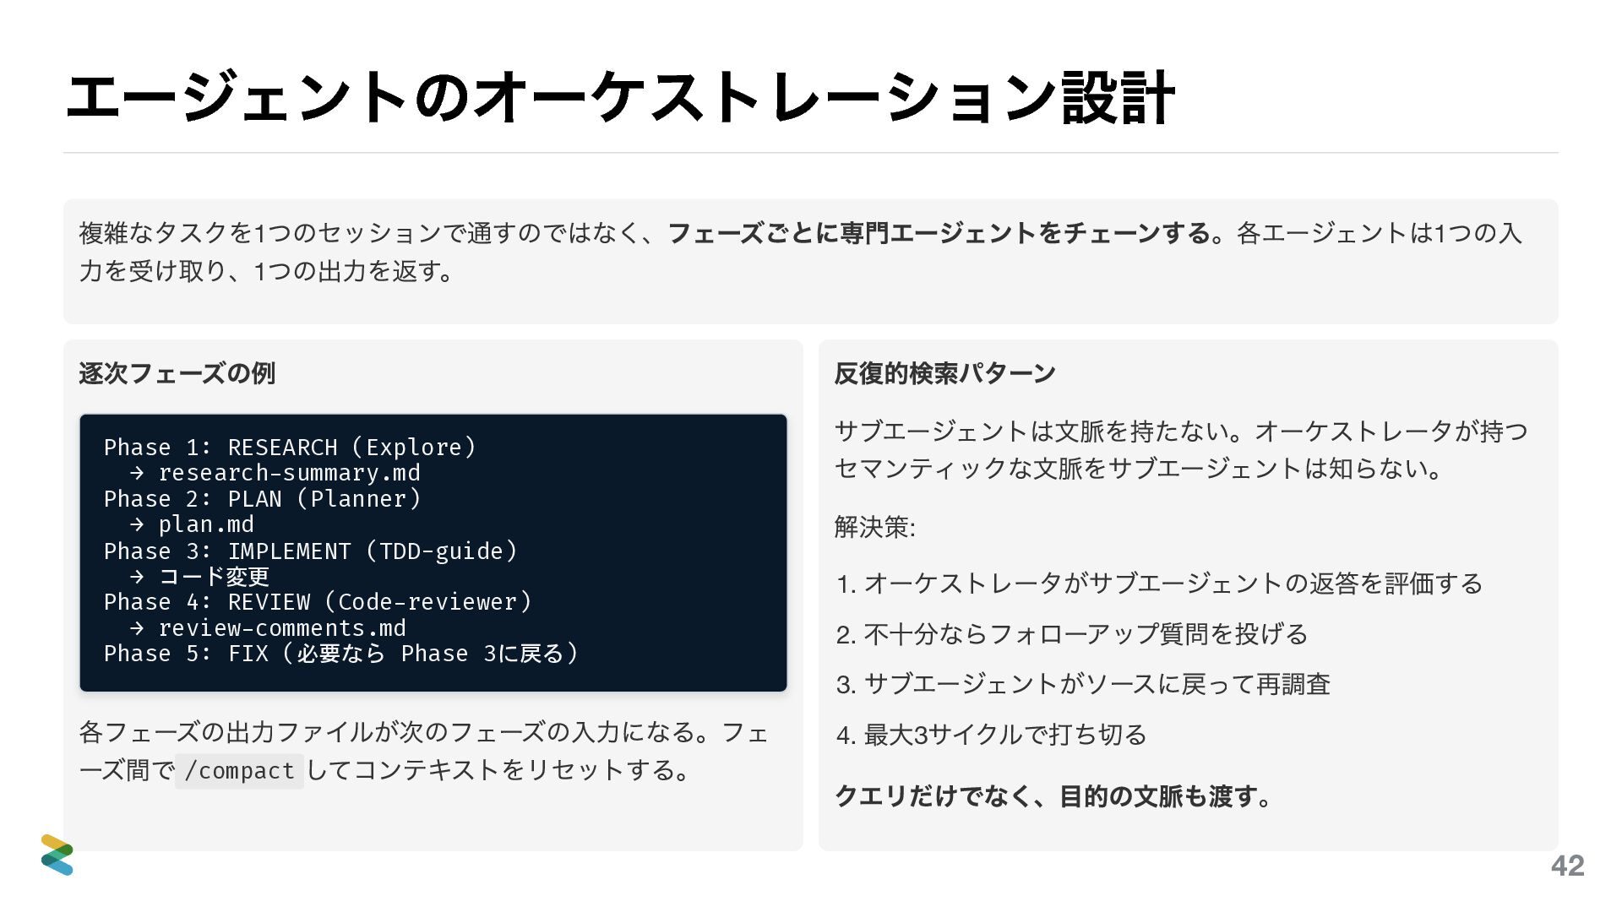Click the Phase 1: RESEARCH (Explore) line
The height and width of the screenshot is (912, 1622).
pos(290,447)
